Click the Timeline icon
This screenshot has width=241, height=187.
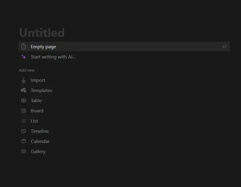pos(23,131)
